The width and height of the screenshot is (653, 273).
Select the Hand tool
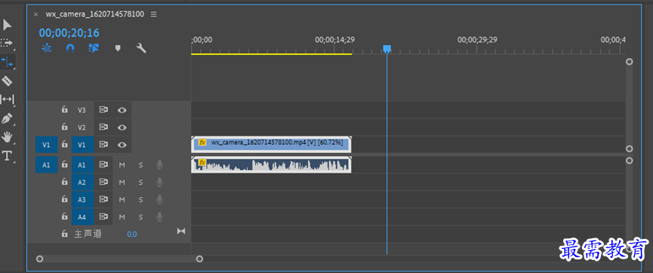[x=7, y=137]
